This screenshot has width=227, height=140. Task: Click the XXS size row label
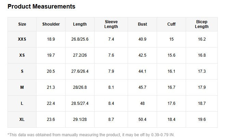coord(22,39)
